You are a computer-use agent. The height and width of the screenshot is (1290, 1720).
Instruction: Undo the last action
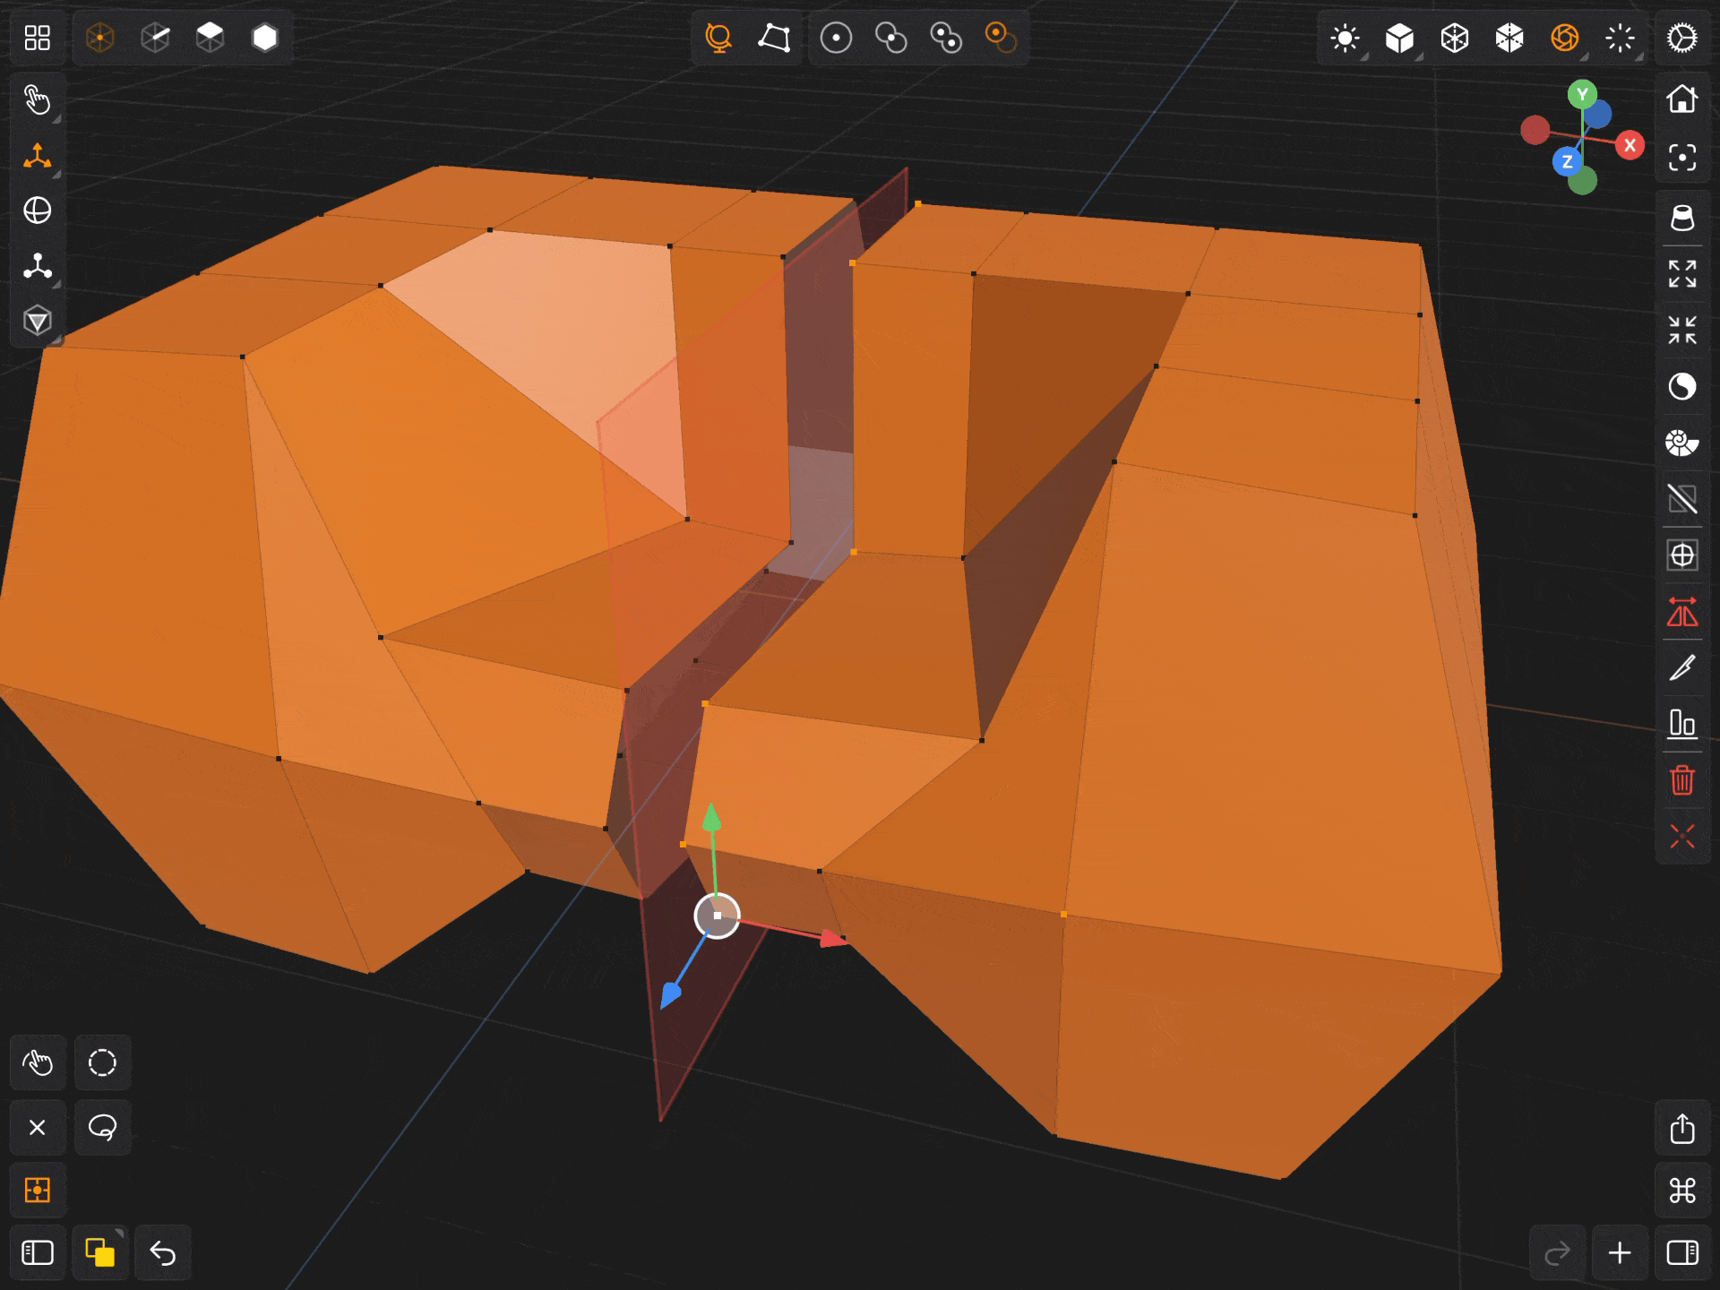[162, 1252]
